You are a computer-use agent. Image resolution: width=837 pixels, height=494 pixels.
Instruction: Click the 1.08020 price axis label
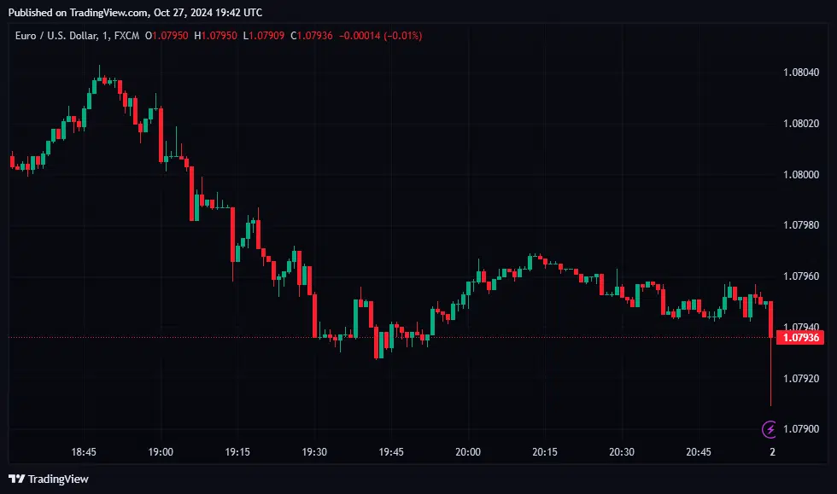tap(801, 124)
